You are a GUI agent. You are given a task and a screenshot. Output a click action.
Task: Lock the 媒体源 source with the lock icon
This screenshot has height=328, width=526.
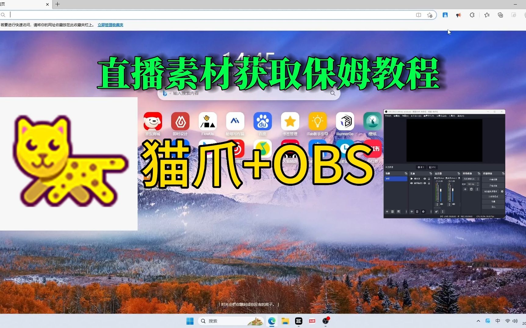(429, 179)
